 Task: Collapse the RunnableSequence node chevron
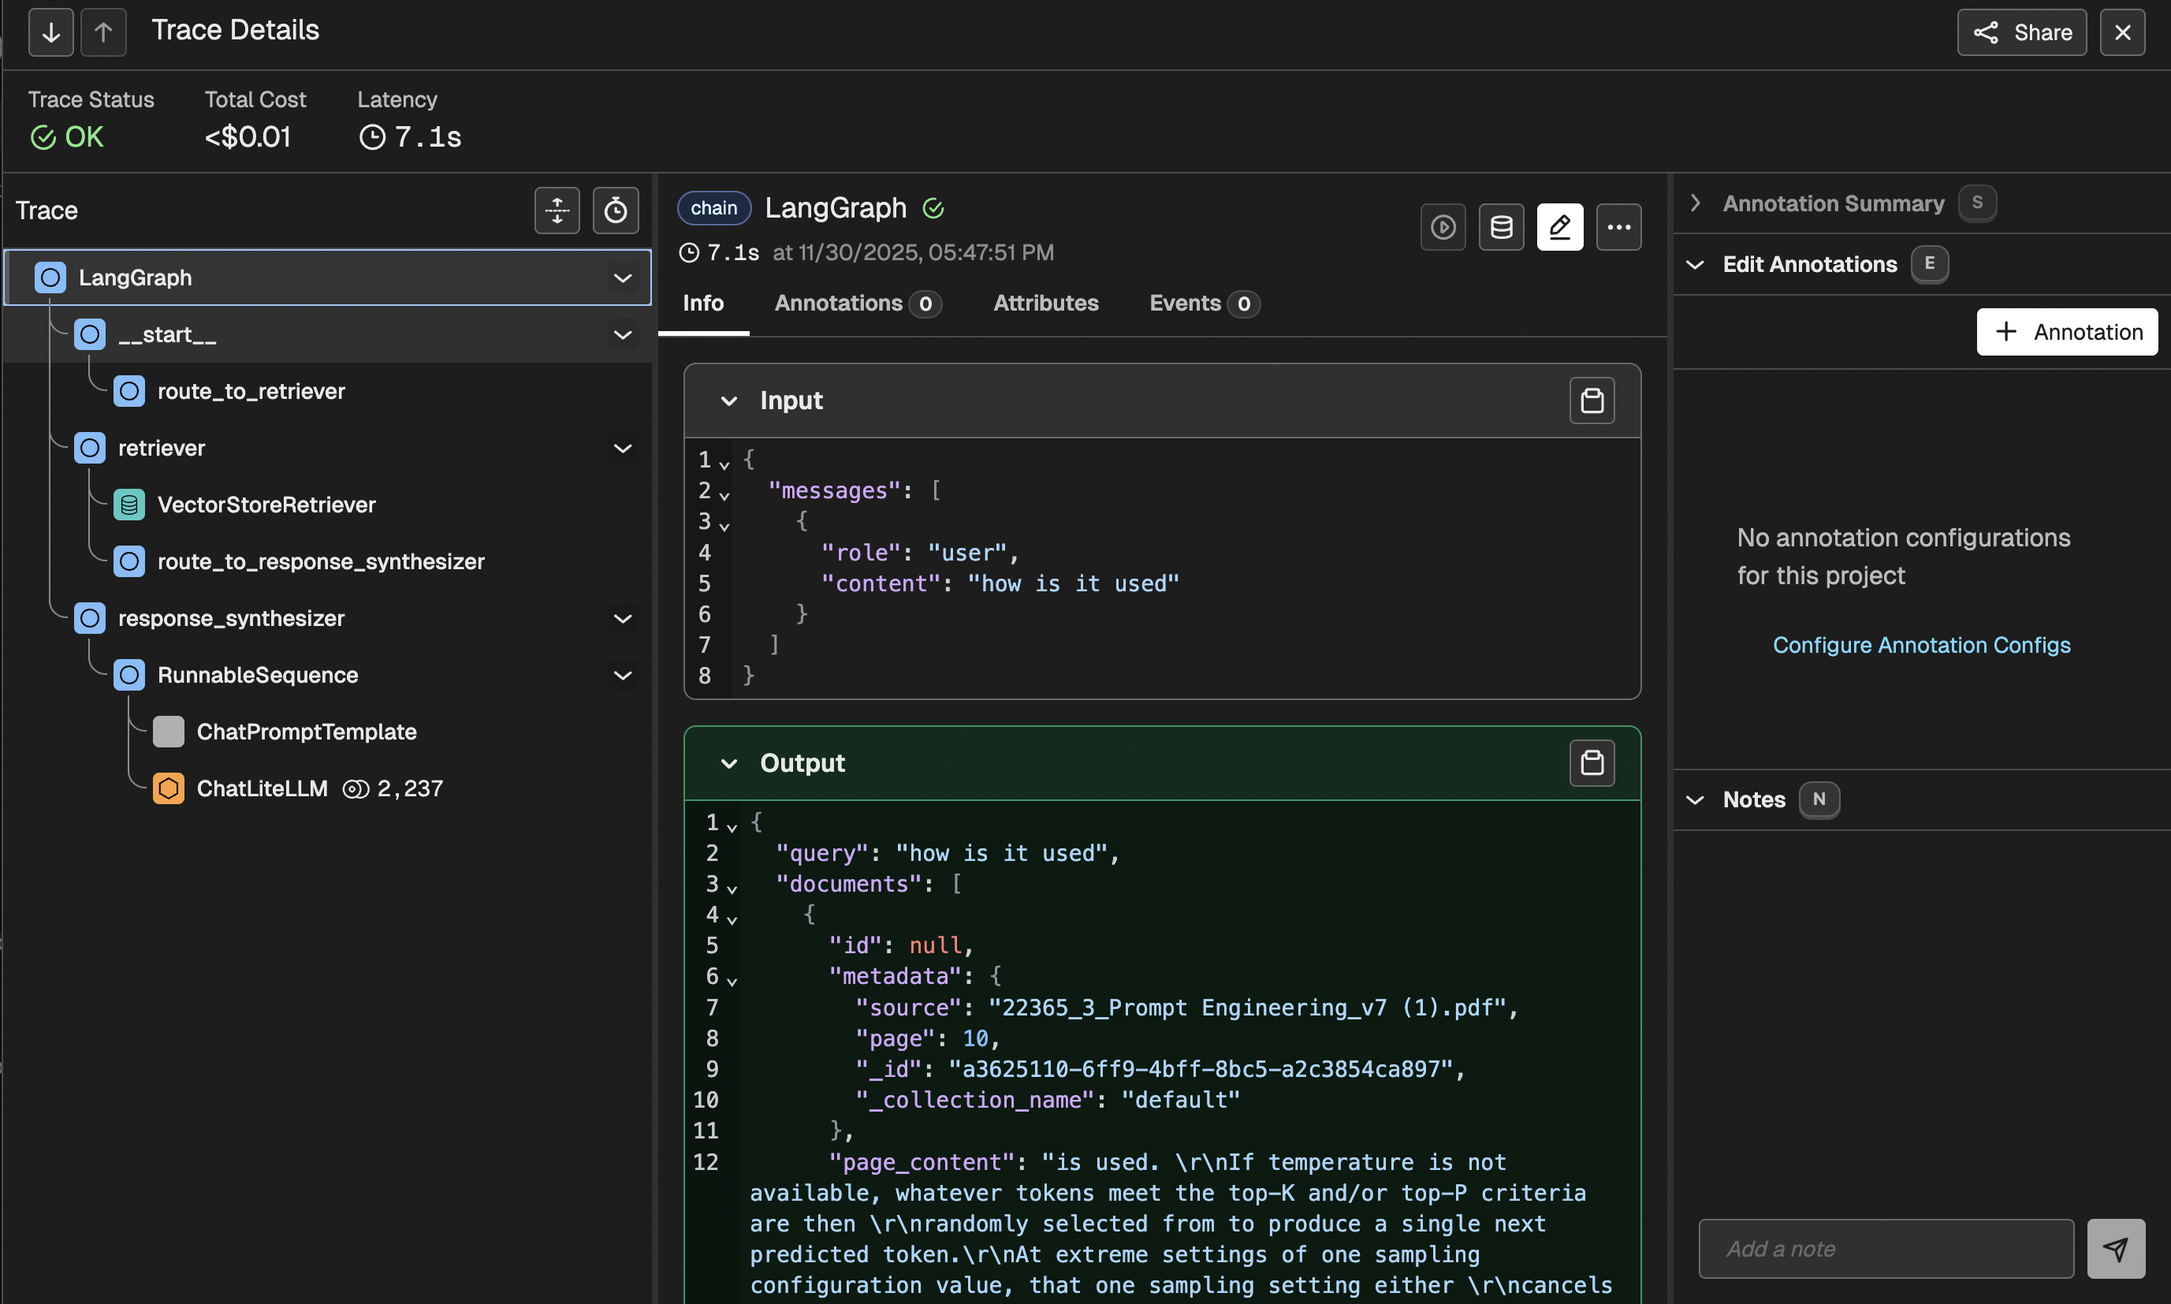(x=622, y=675)
